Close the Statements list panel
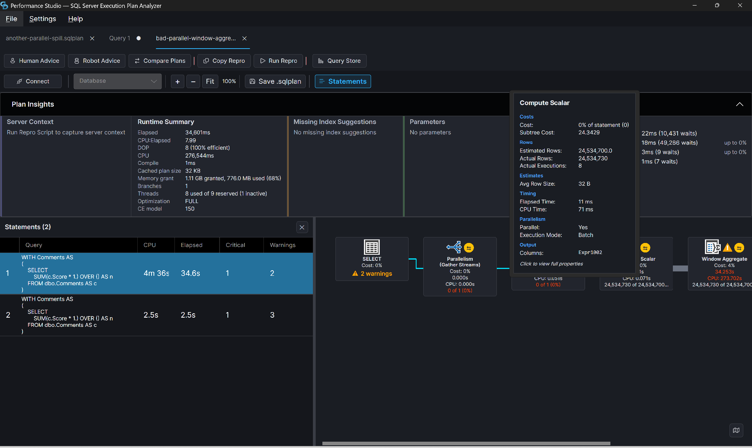 [302, 227]
